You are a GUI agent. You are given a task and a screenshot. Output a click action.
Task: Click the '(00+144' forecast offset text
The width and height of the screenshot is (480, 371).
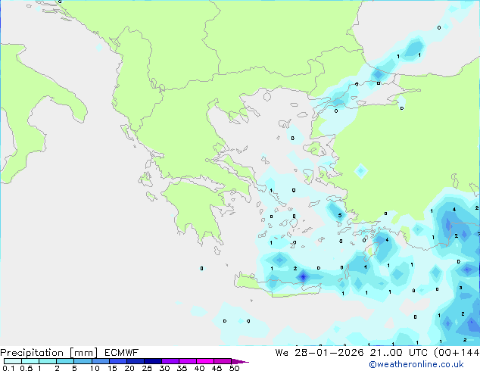coord(457,353)
